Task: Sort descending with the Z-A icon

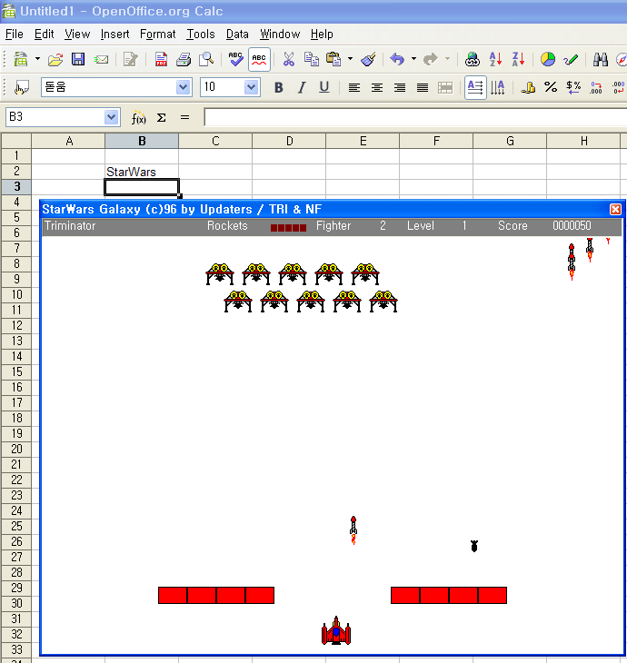Action: 518,59
